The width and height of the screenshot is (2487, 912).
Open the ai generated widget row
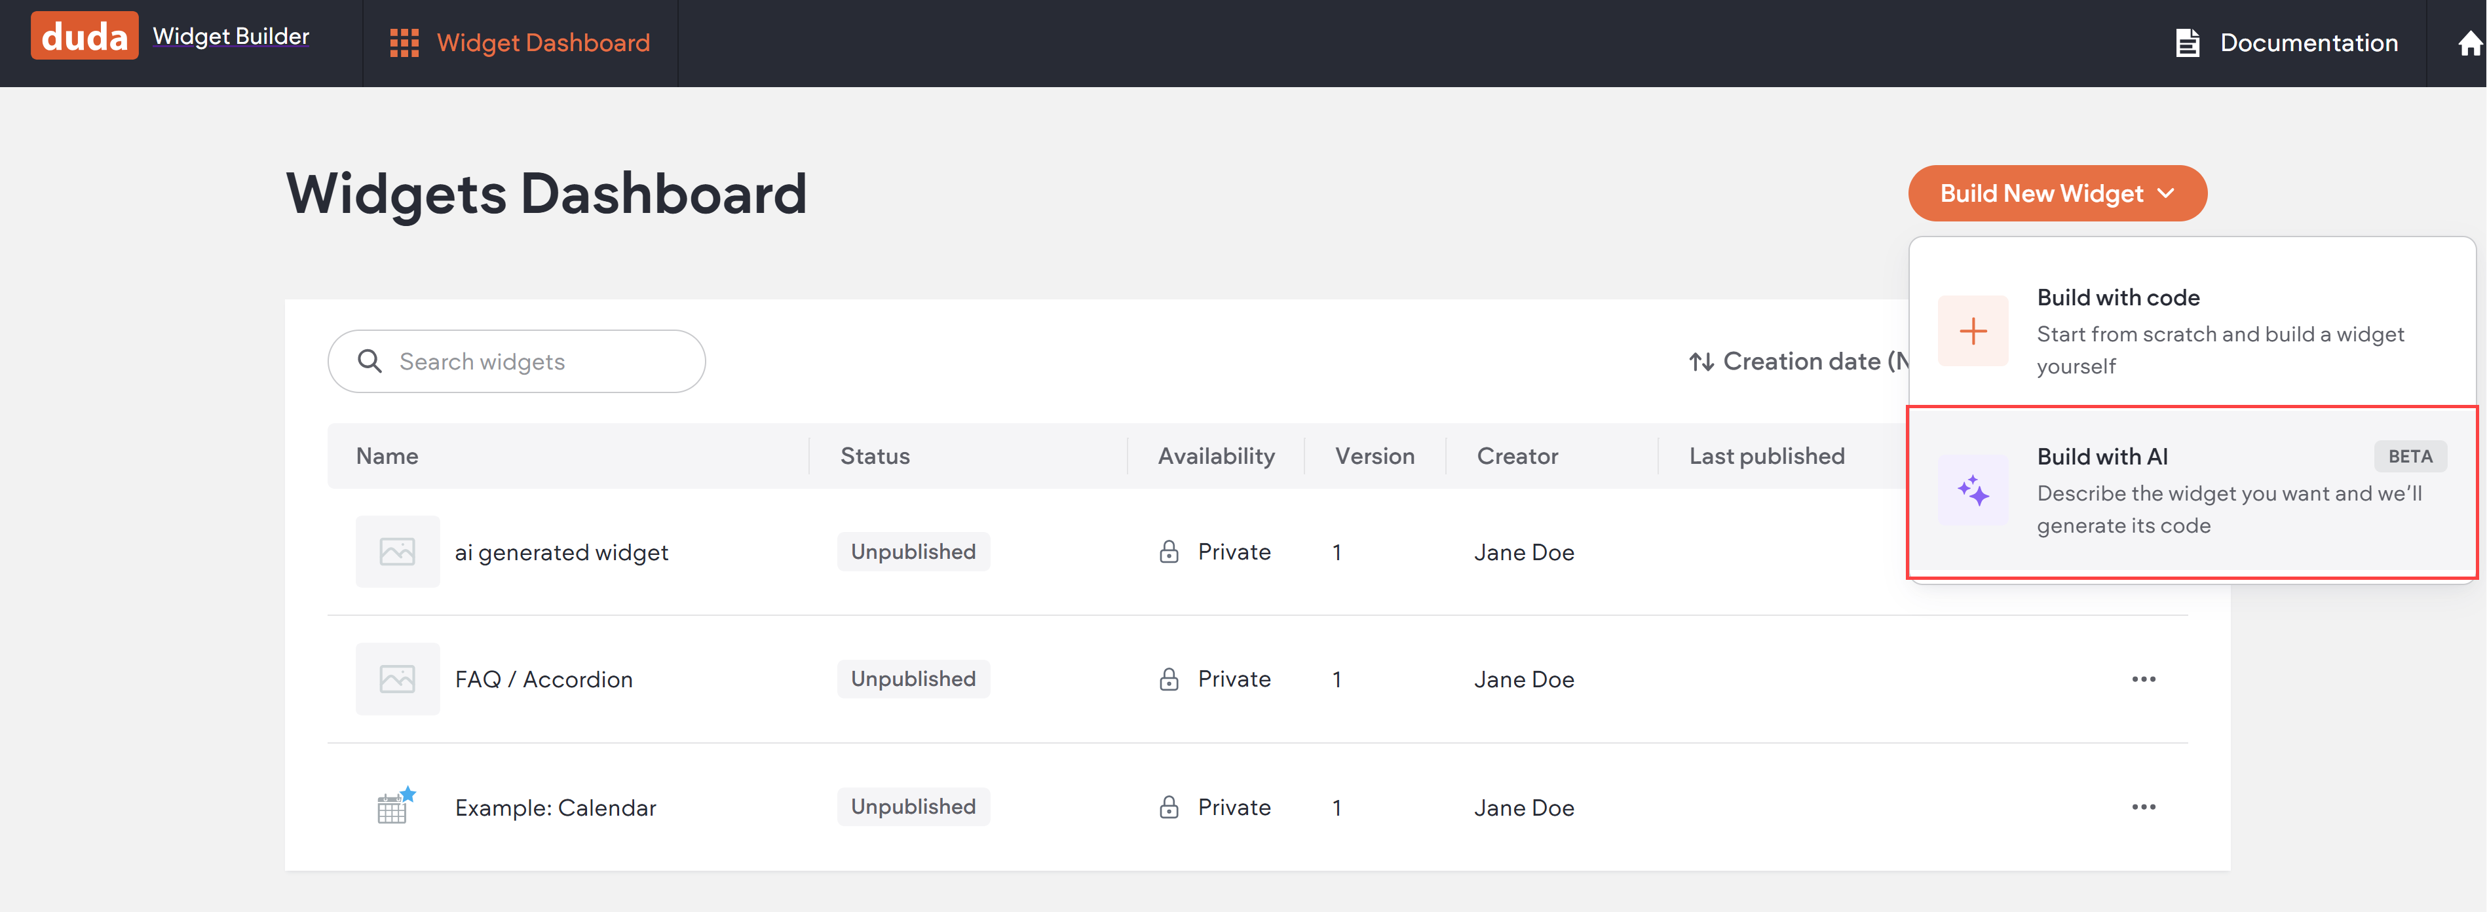click(x=561, y=552)
